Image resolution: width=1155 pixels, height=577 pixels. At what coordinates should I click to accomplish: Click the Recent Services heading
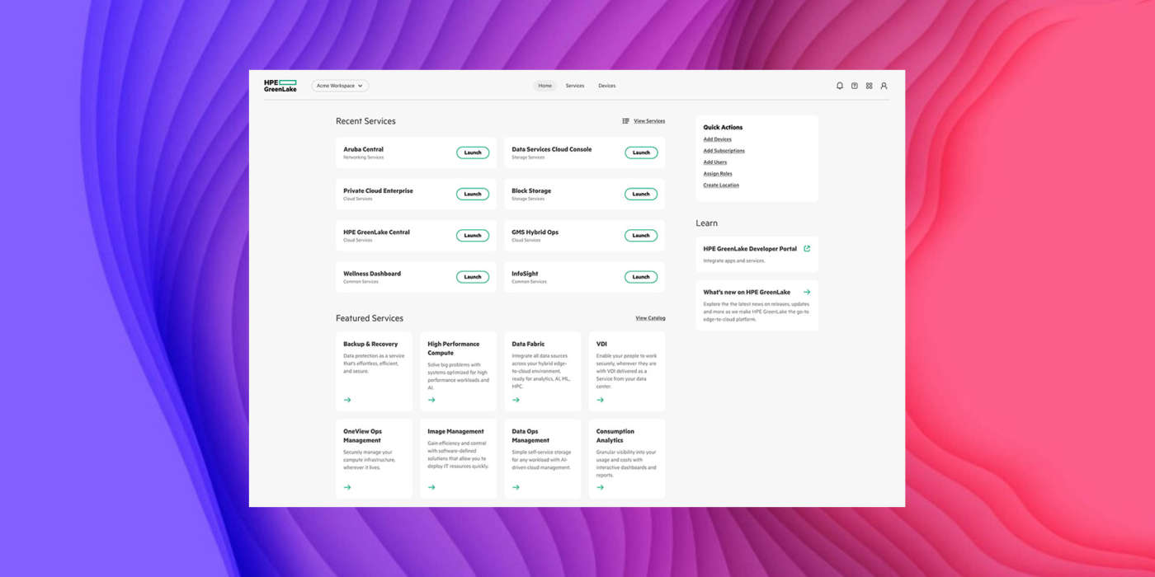click(x=365, y=121)
